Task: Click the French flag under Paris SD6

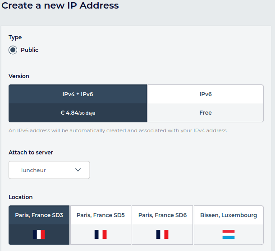Action: [x=162, y=234]
